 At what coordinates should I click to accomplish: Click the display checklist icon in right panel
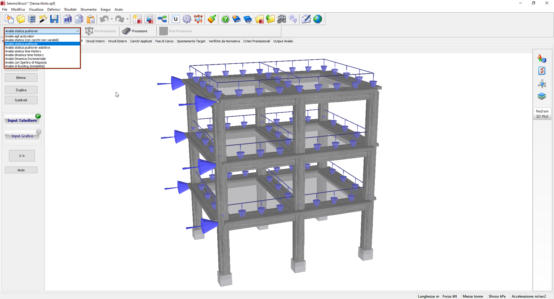(x=542, y=71)
